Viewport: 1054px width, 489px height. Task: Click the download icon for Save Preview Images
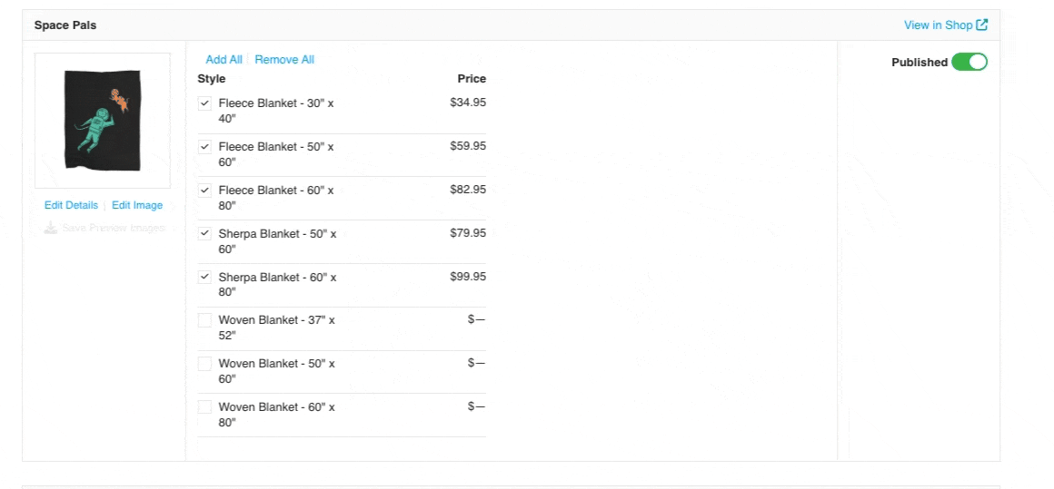(52, 228)
